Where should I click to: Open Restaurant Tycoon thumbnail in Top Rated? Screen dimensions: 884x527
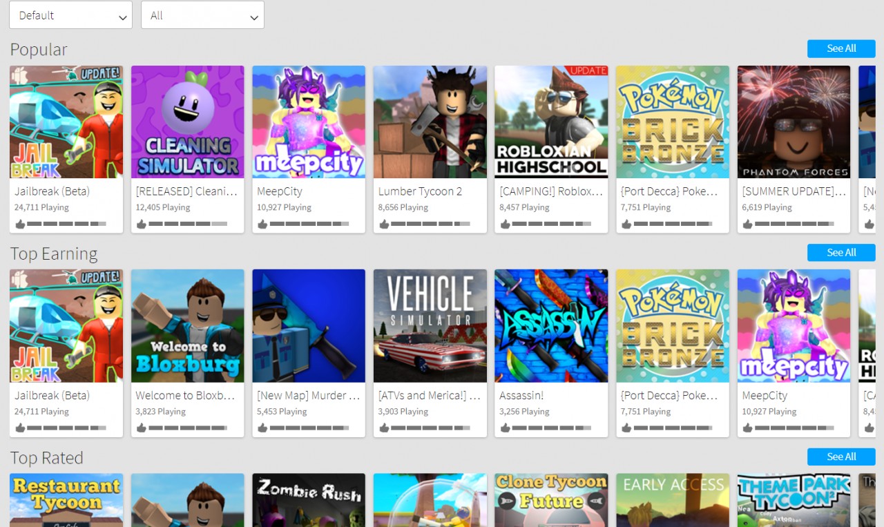click(x=66, y=500)
